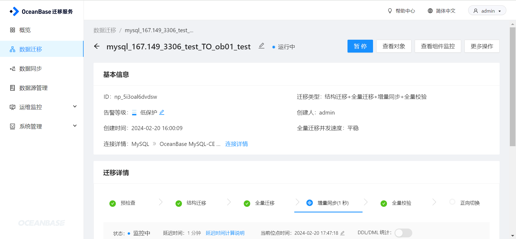
Task: Click the 全量校验 green check icon
Action: (x=384, y=204)
